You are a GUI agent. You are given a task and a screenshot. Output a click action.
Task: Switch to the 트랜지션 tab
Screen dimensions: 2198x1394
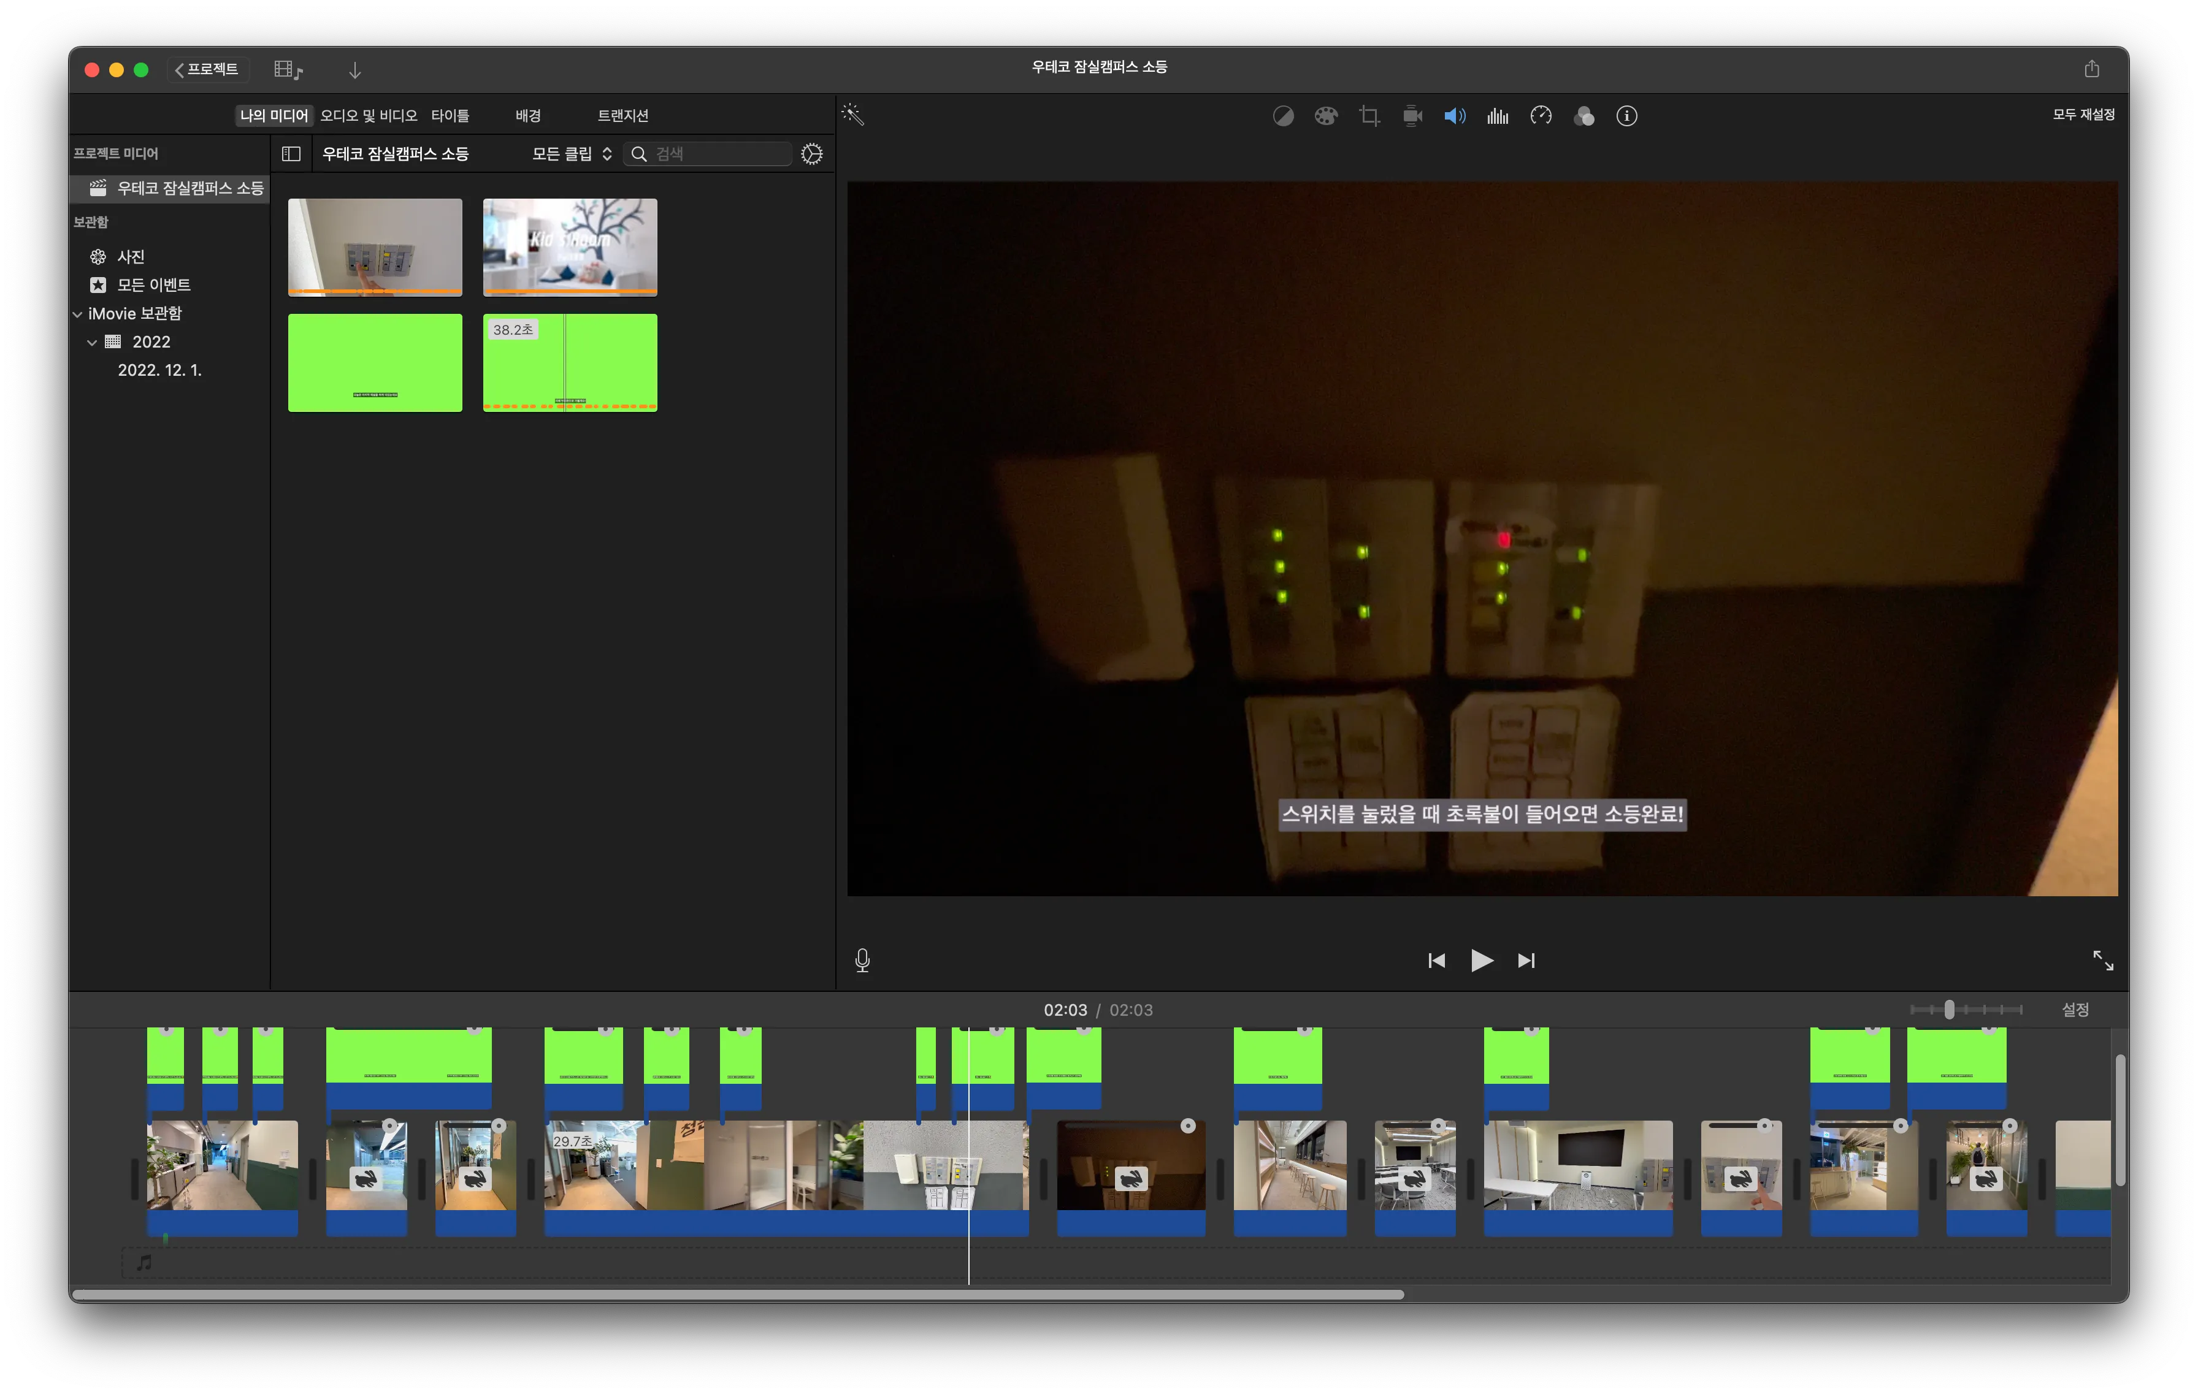(x=622, y=116)
